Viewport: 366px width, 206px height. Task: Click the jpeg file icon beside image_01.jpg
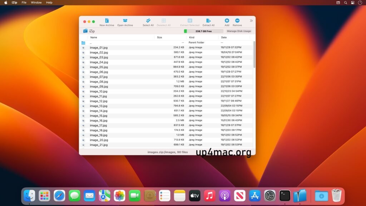[x=84, y=47]
